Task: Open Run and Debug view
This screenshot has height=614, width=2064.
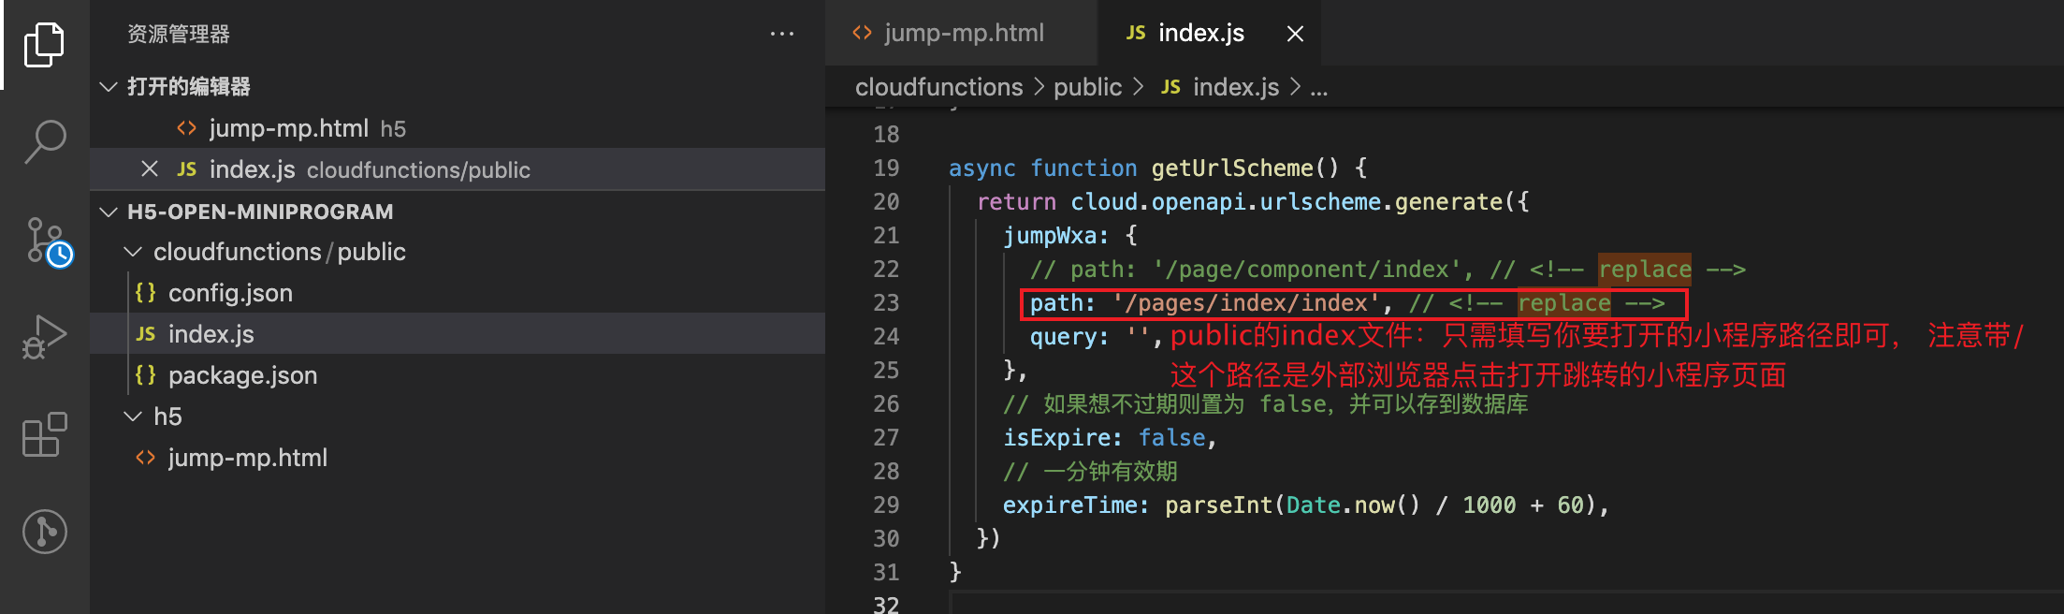Action: [44, 337]
